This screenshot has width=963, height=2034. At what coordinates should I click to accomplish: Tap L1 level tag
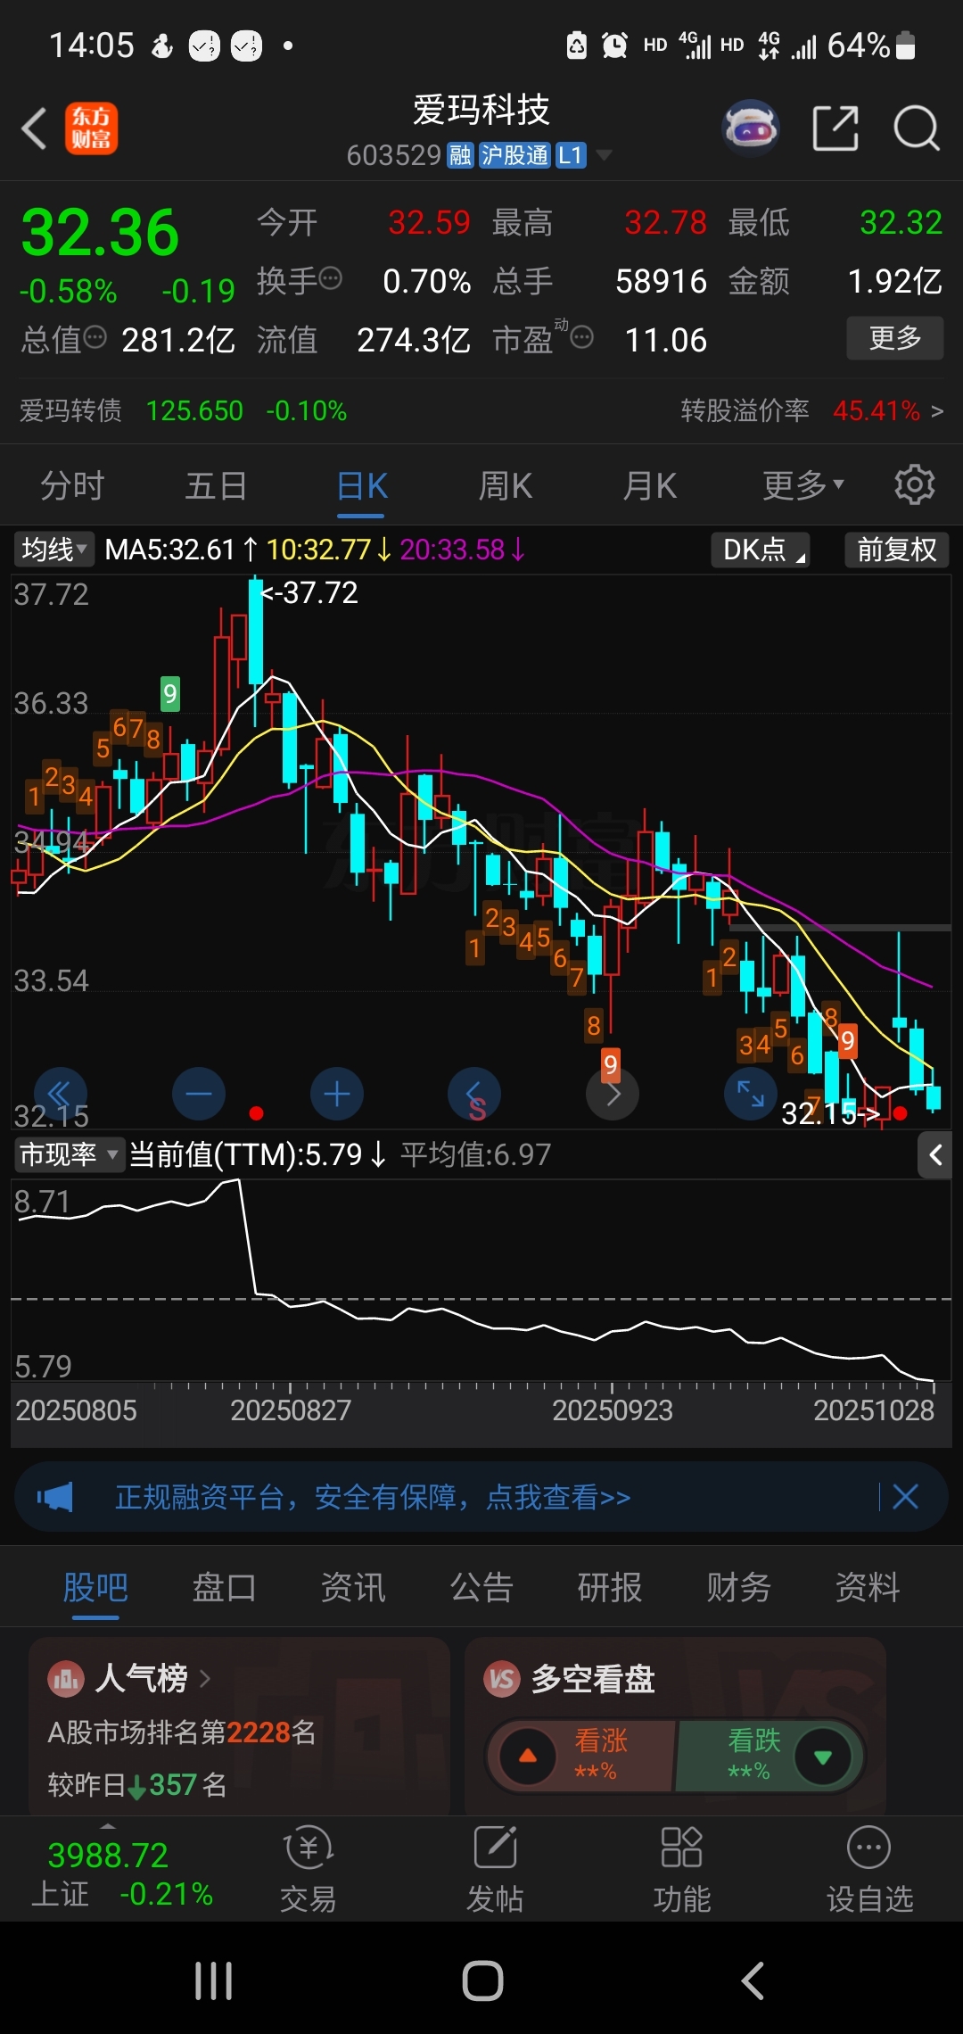point(570,155)
